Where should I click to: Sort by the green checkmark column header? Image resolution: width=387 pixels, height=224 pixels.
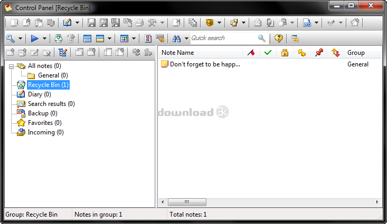[268, 53]
